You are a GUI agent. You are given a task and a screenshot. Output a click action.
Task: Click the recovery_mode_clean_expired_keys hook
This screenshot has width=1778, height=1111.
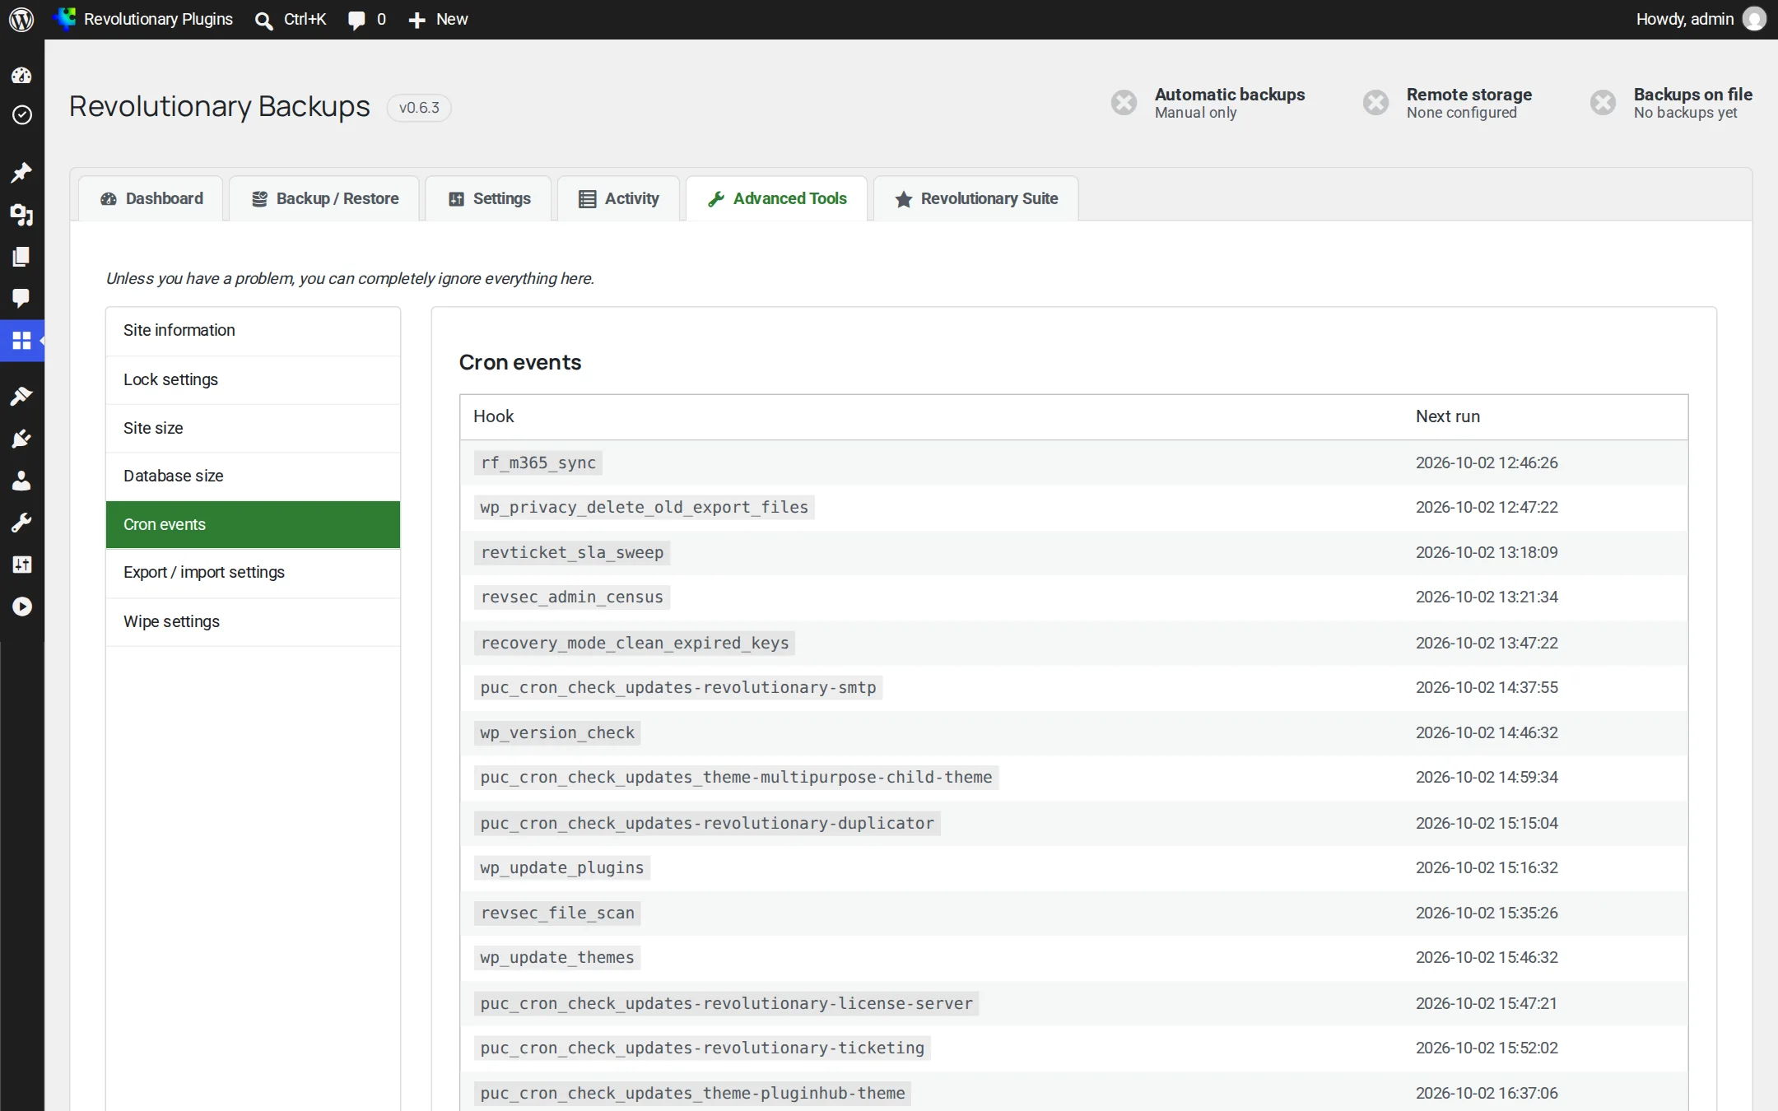tap(635, 643)
